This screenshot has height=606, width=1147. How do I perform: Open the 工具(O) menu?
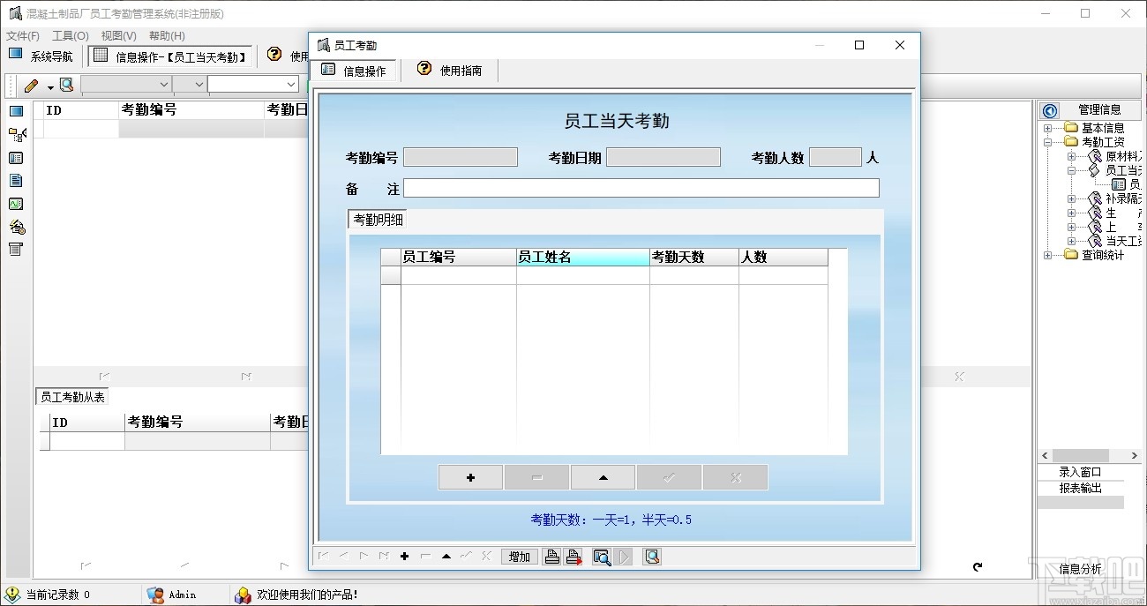71,36
